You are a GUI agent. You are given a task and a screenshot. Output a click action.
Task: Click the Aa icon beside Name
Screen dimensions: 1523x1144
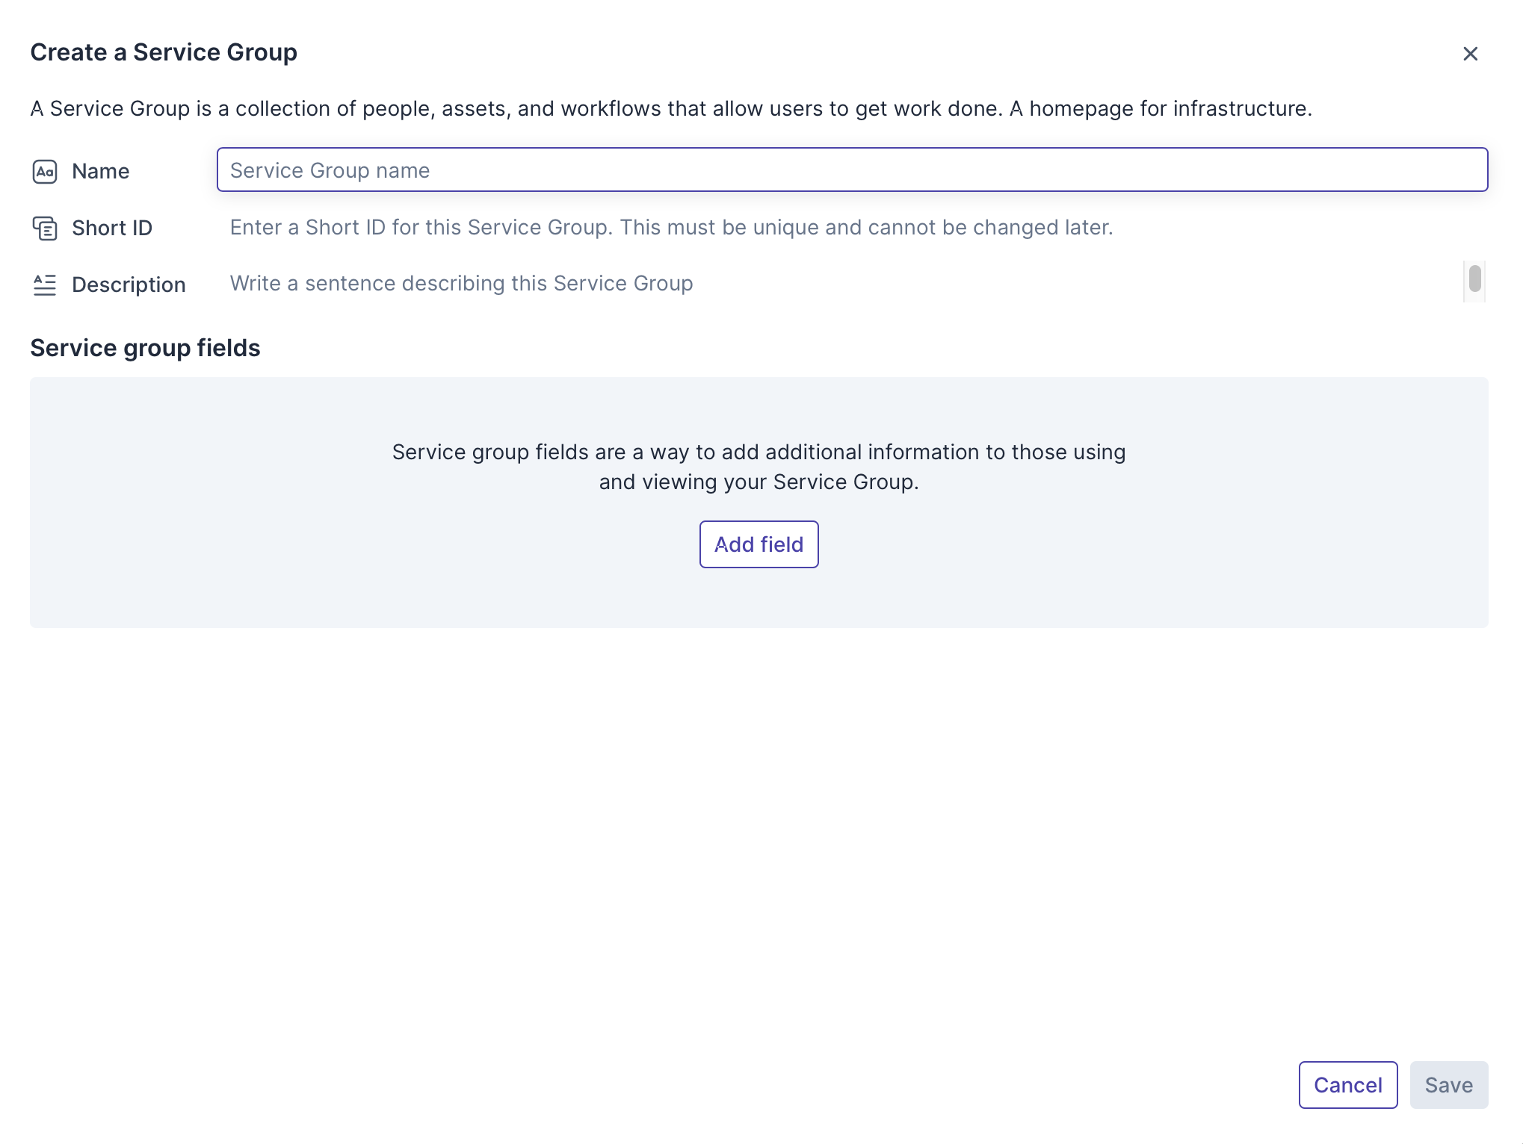(45, 172)
